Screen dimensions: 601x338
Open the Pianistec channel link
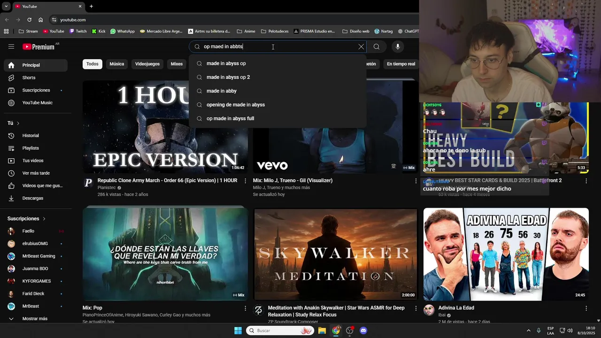[x=106, y=188]
